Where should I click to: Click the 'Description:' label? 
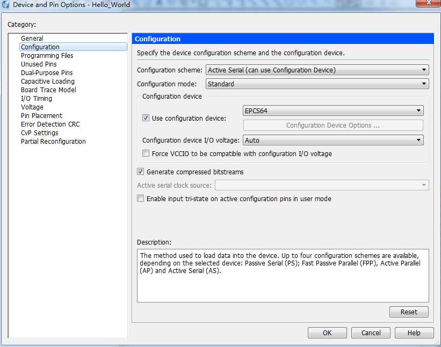point(154,242)
